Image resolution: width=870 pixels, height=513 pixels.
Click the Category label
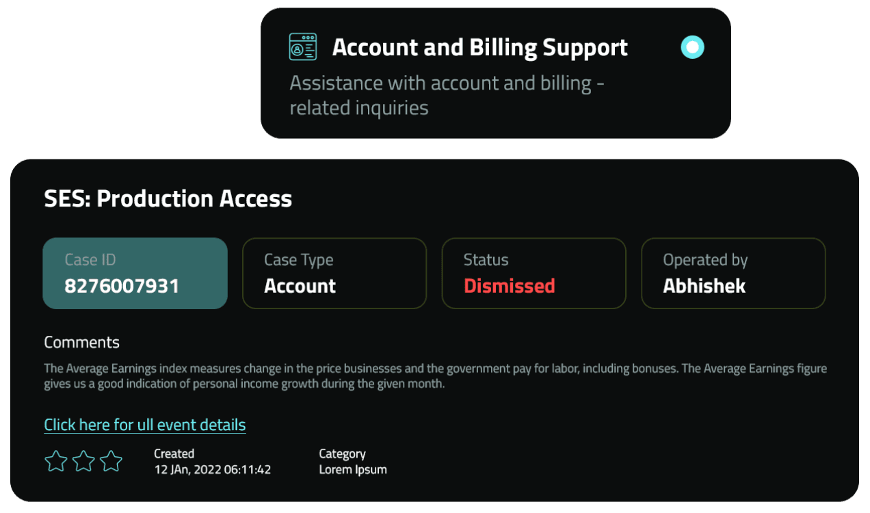coord(342,453)
